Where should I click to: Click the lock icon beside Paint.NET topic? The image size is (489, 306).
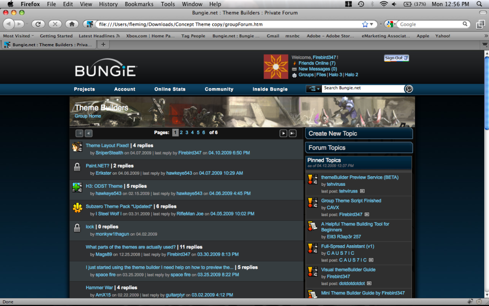[77, 167]
